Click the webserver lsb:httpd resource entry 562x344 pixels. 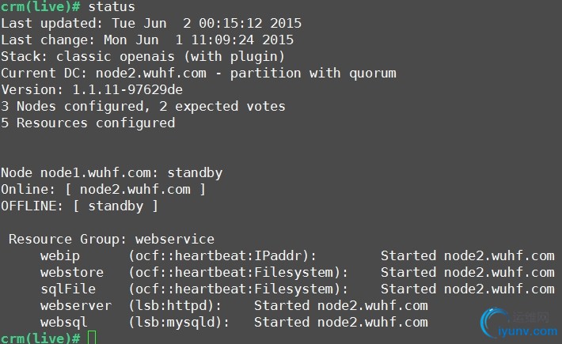point(234,306)
